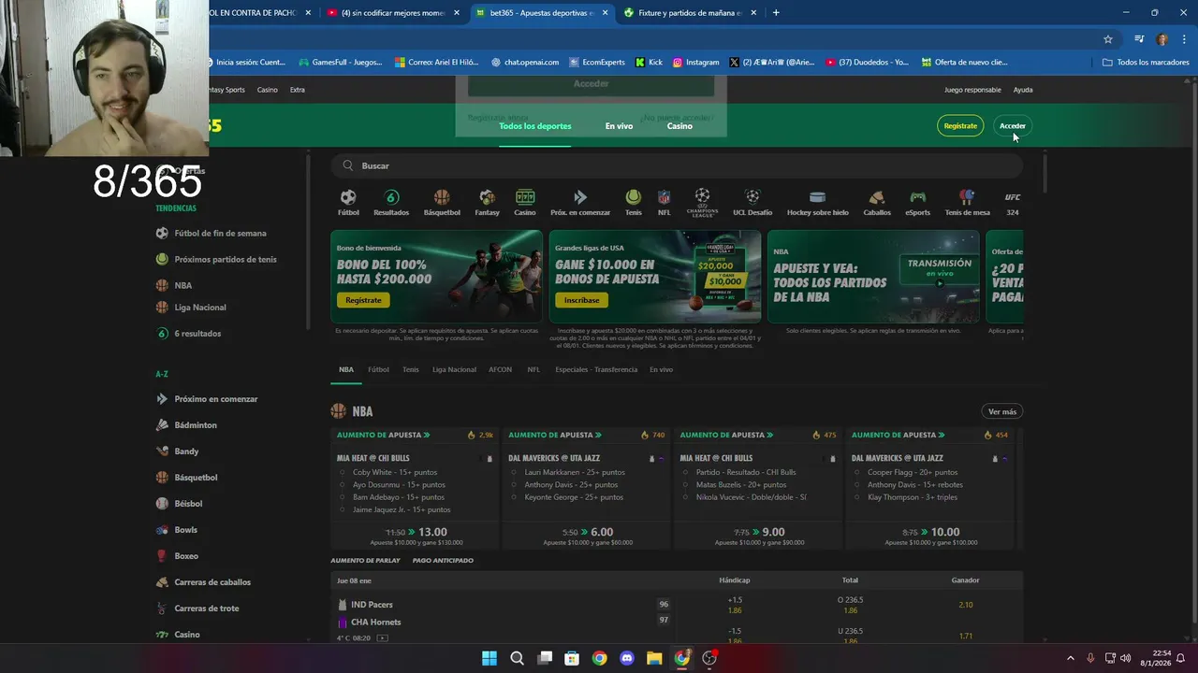
Task: Open Béisbol in A-Z list
Action: [188, 504]
